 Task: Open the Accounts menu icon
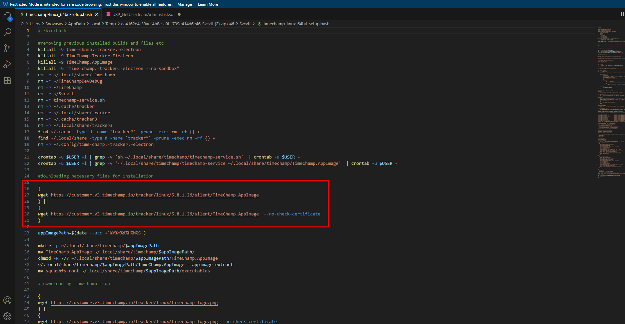click(x=7, y=300)
